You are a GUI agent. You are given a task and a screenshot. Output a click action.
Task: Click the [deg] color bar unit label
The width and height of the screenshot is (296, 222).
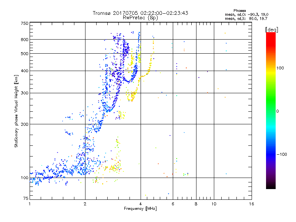pyautogui.click(x=272, y=30)
